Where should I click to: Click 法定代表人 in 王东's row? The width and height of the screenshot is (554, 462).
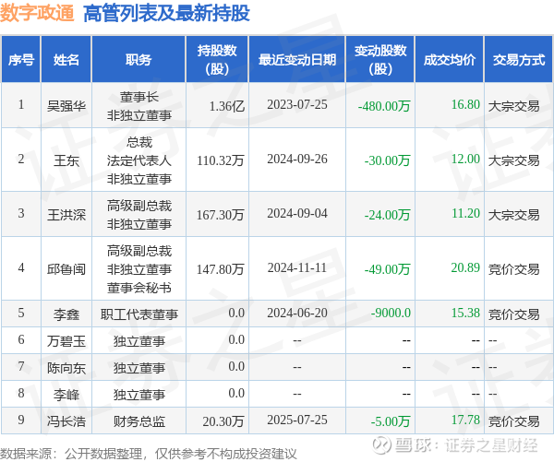pyautogui.click(x=138, y=160)
